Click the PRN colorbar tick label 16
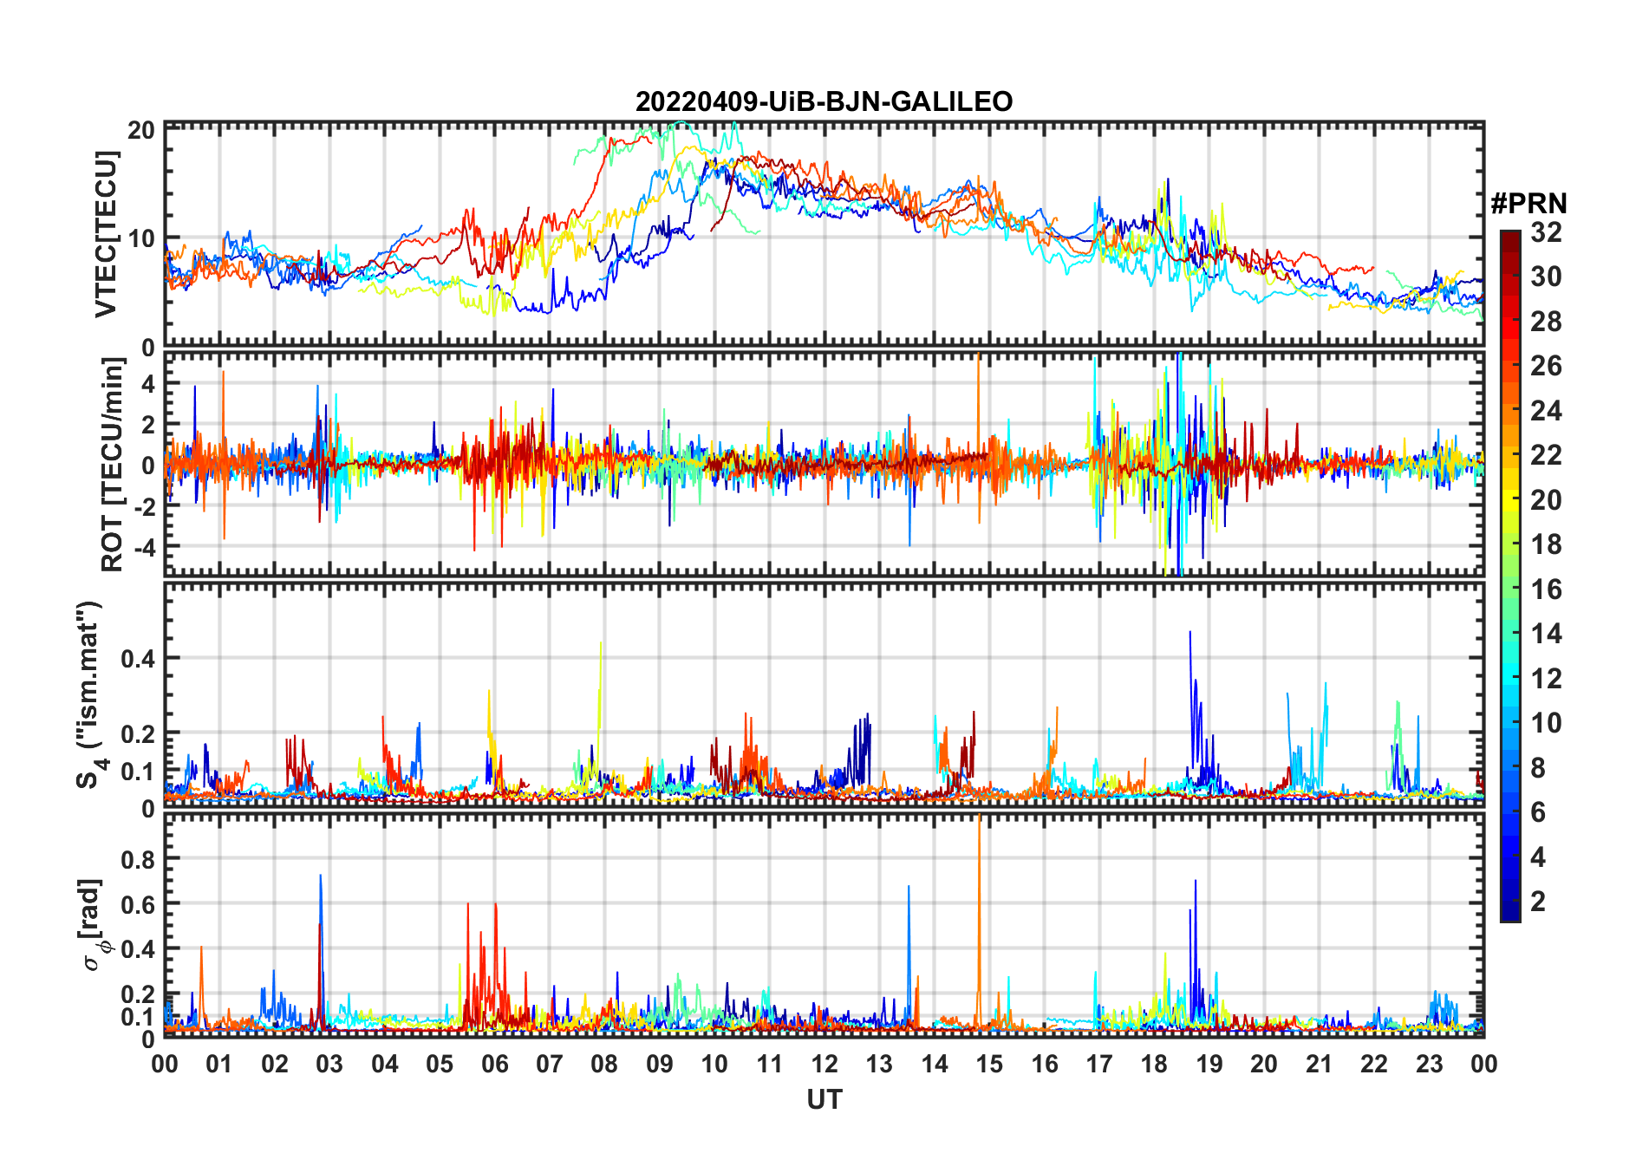 tap(1546, 590)
